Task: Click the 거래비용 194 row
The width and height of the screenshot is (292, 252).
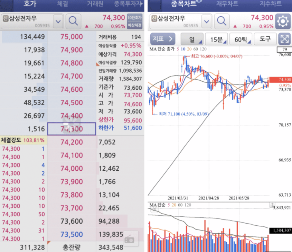Action: pyautogui.click(x=120, y=37)
